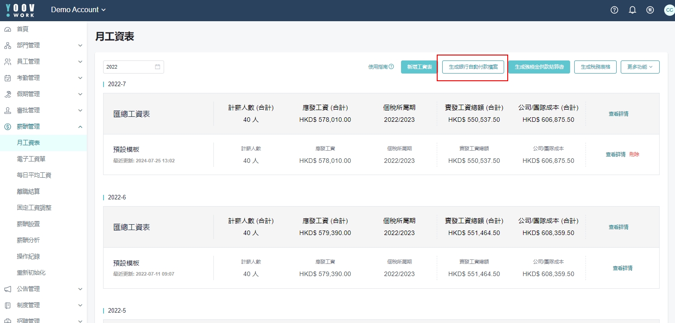Open the CC user avatar menu
The height and width of the screenshot is (323, 675).
click(x=669, y=10)
